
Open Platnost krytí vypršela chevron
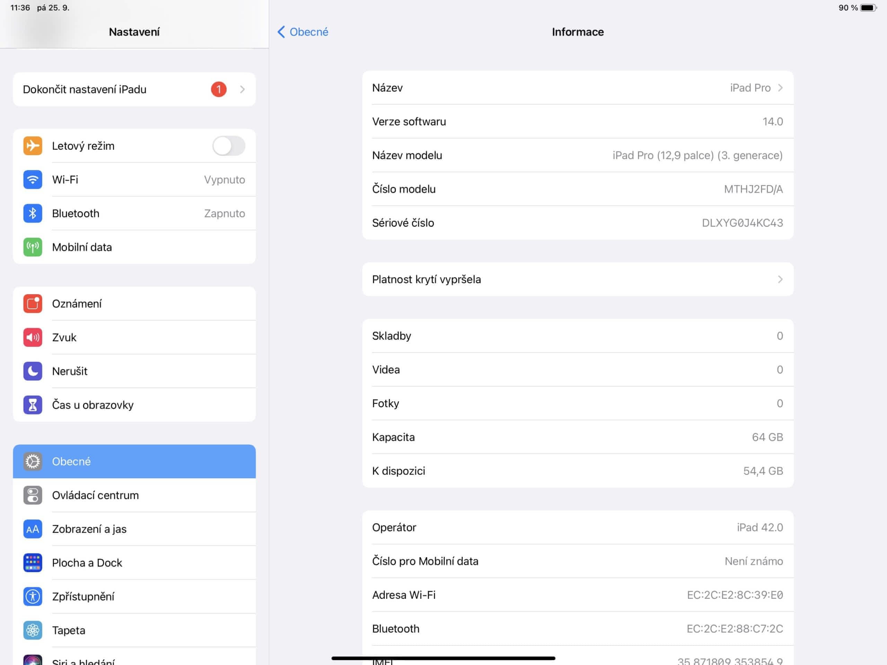(780, 279)
